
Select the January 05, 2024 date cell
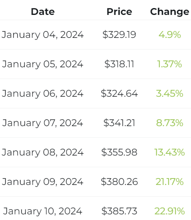(43, 64)
